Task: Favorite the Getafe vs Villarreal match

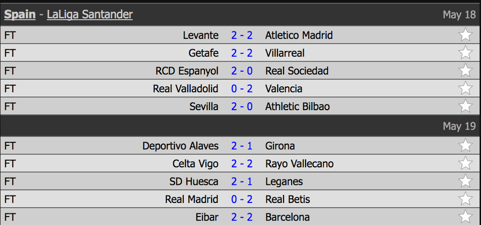Action: coord(465,53)
